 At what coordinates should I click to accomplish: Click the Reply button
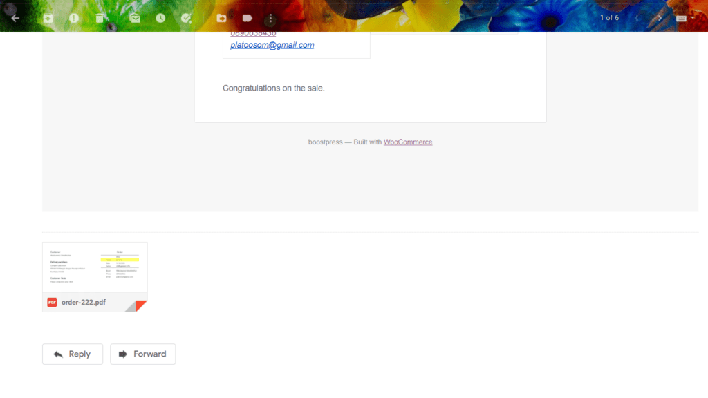point(73,354)
